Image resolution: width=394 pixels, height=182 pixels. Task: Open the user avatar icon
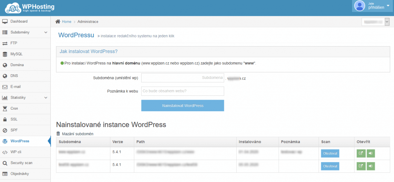click(x=360, y=6)
